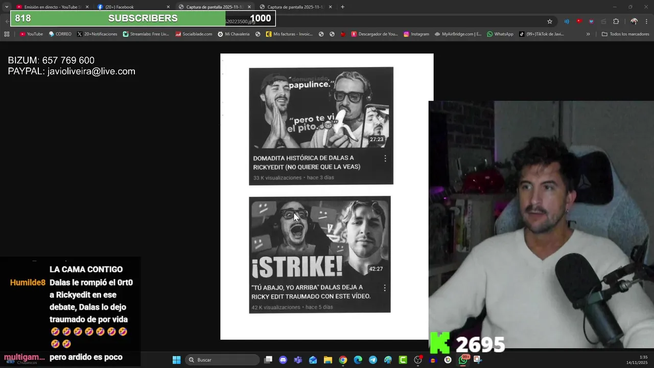Screen dimensions: 654x368
Task: Open WhatsApp from the taskbar
Action: point(463,360)
